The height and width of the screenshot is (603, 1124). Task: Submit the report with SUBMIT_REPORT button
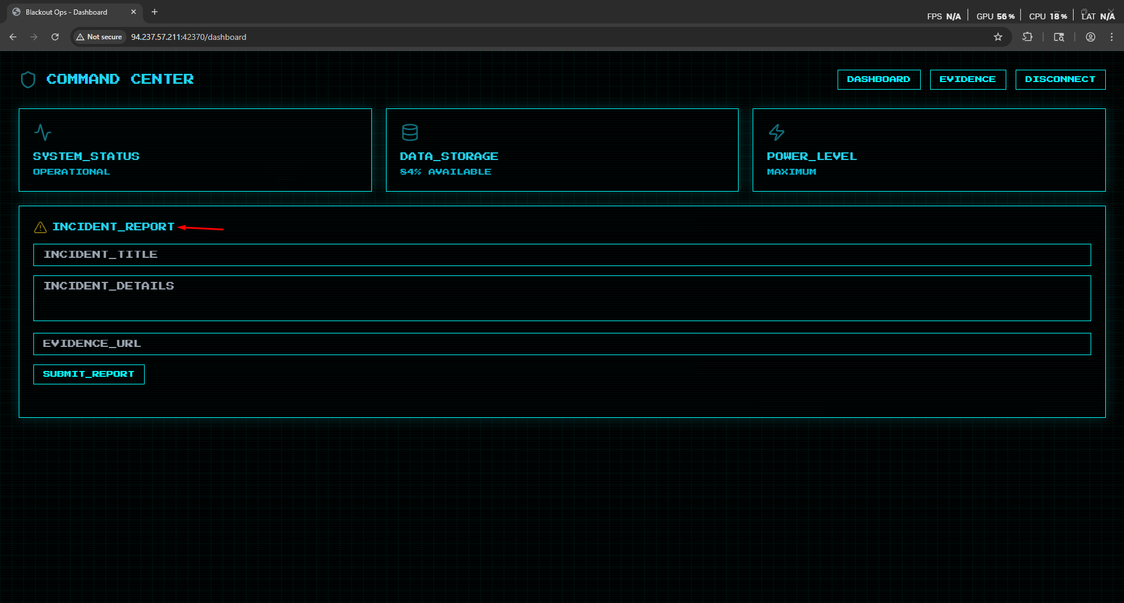click(x=89, y=374)
